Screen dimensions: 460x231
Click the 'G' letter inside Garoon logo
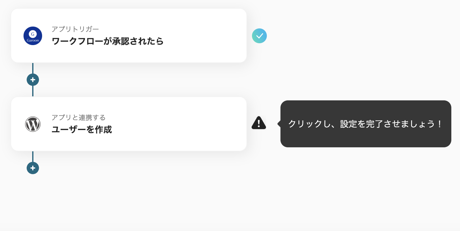pyautogui.click(x=33, y=34)
